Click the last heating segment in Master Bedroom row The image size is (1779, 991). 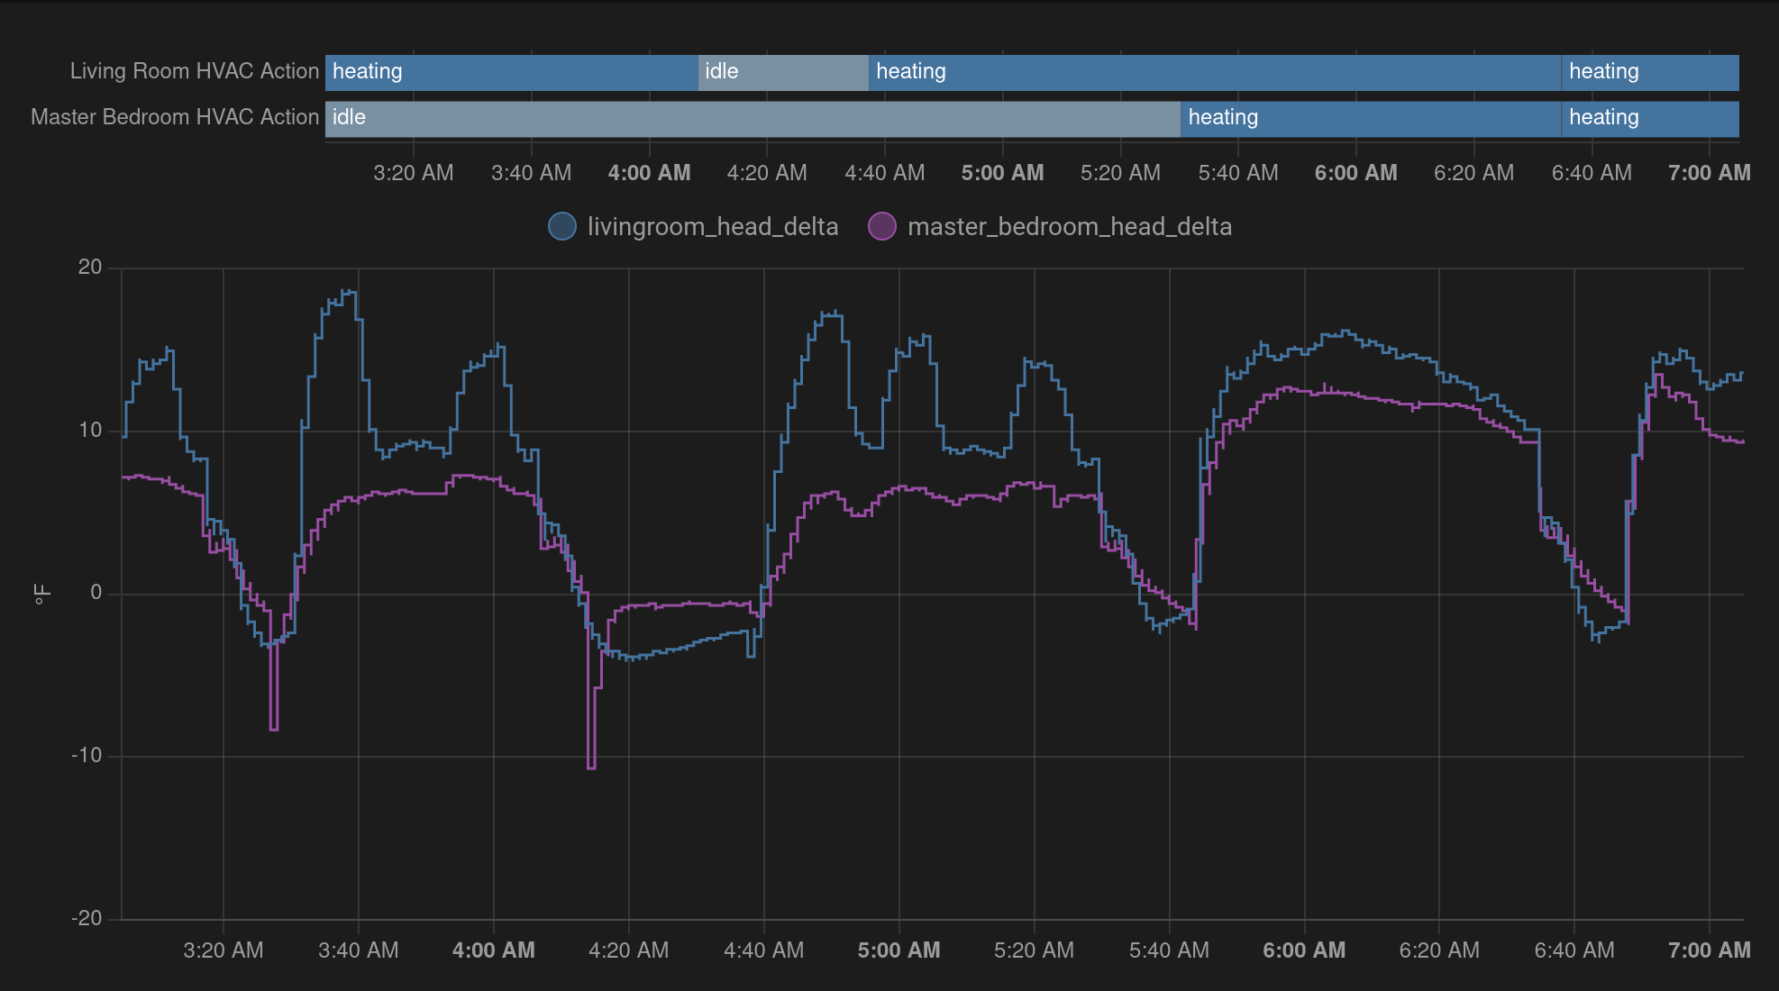click(x=1649, y=117)
